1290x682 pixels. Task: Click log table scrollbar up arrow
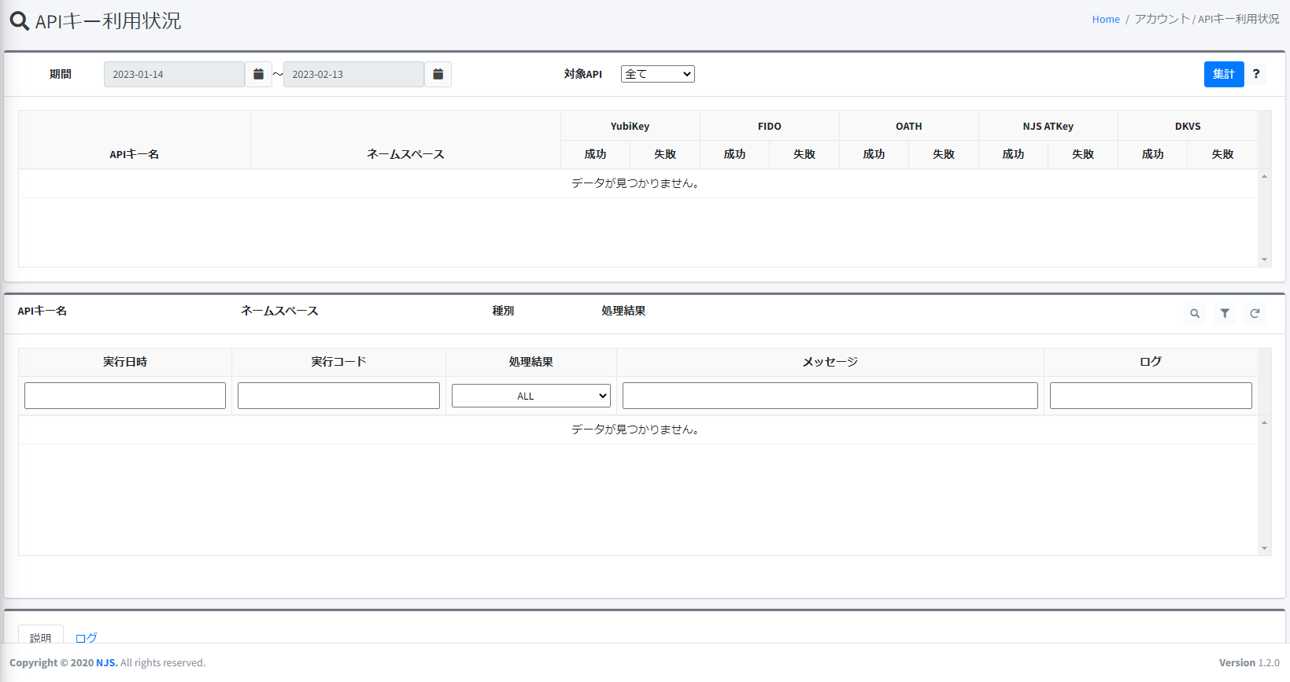point(1264,422)
